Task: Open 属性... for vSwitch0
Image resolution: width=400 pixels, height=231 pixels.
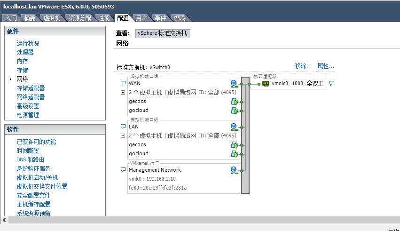Action: [x=326, y=66]
